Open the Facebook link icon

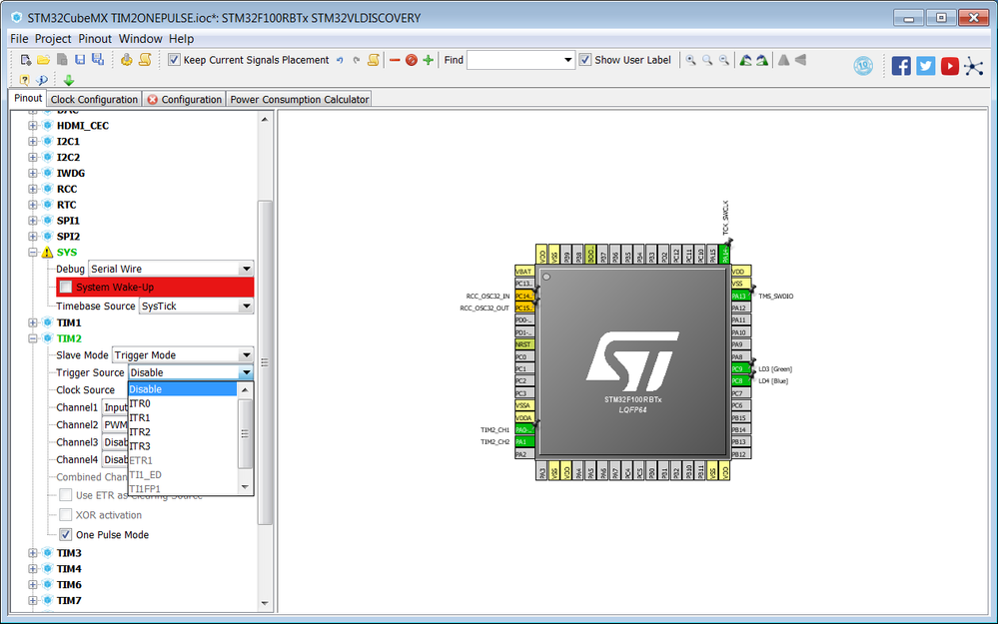pyautogui.click(x=901, y=66)
